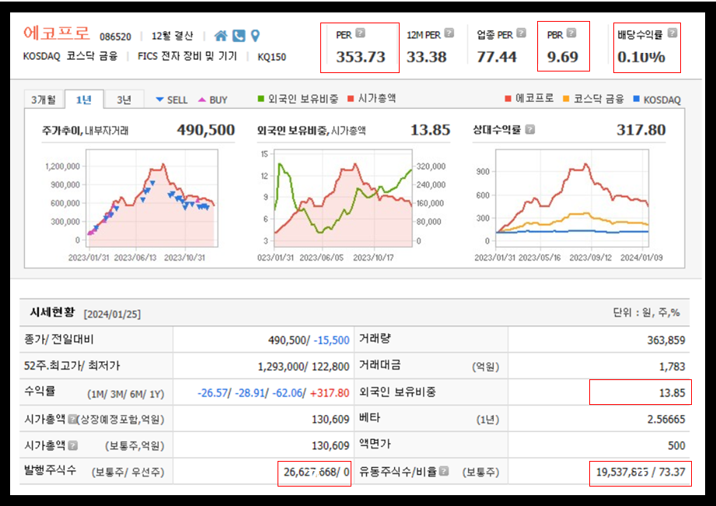Click the PER value 353.73
716x506 pixels.
(x=361, y=57)
